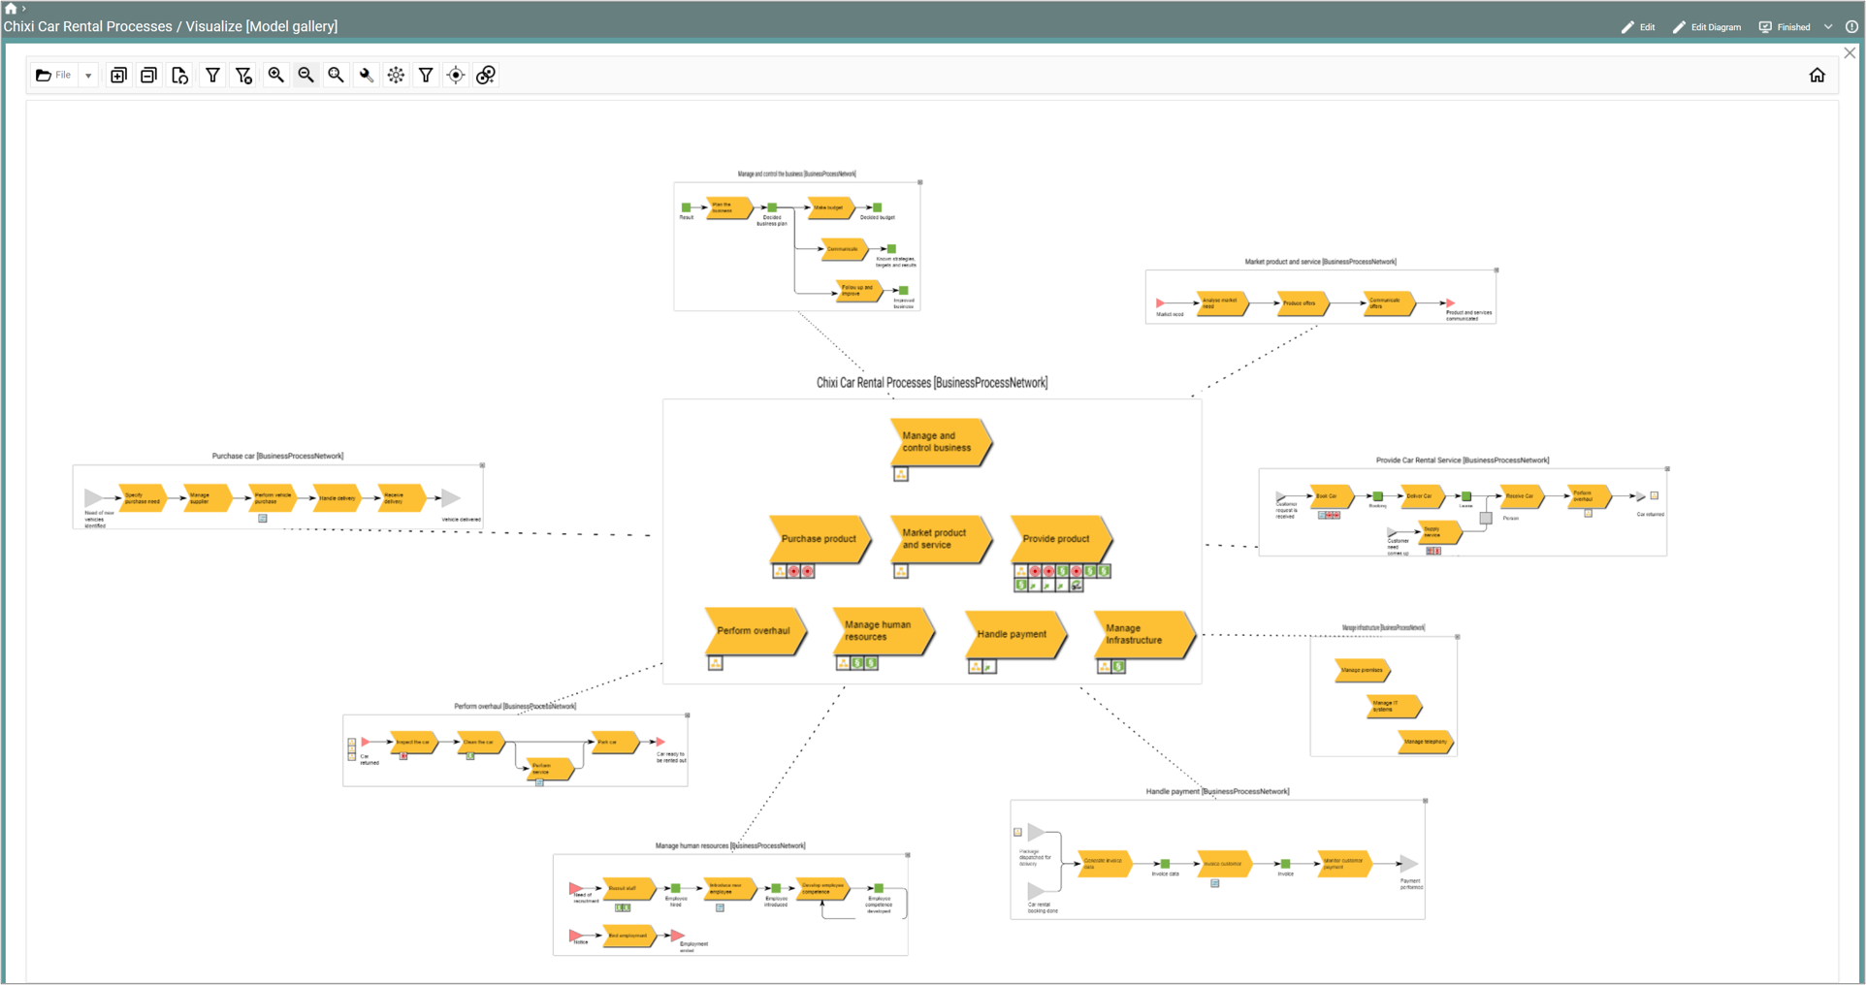Open the Manage human resources model thumbnail

730,905
